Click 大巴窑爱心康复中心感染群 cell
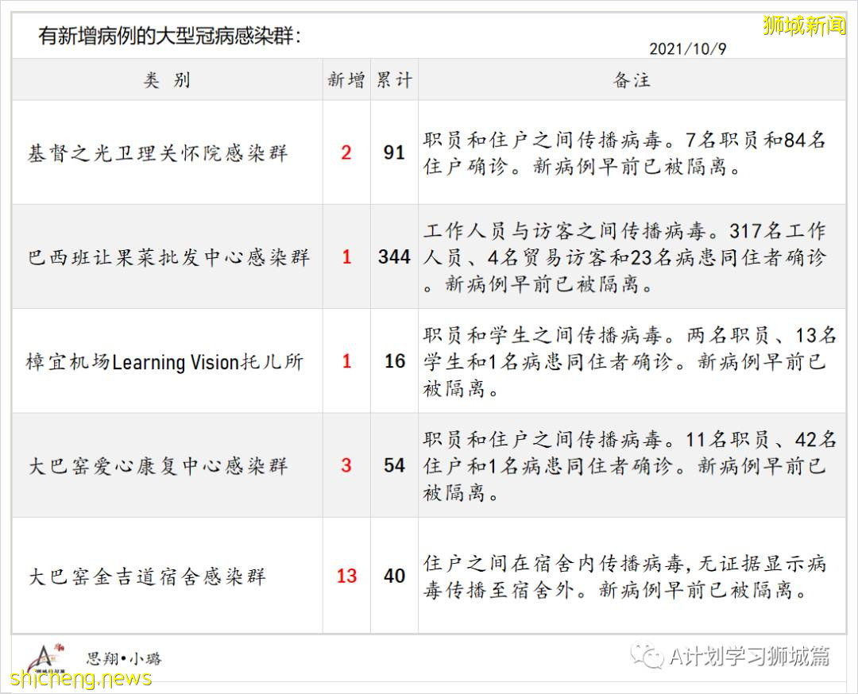The image size is (858, 694). 157,466
